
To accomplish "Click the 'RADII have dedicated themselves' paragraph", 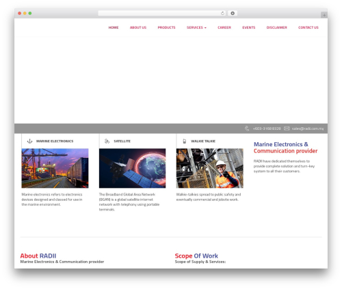I will tap(284, 166).
